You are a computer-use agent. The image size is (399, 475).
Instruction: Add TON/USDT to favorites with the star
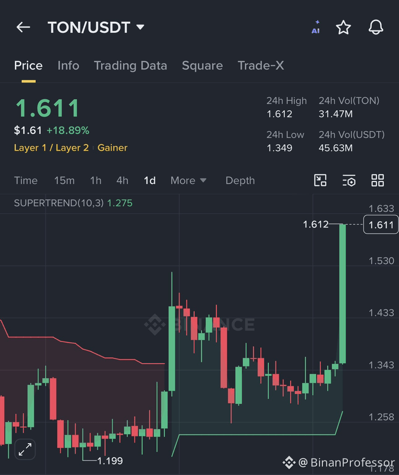point(344,27)
